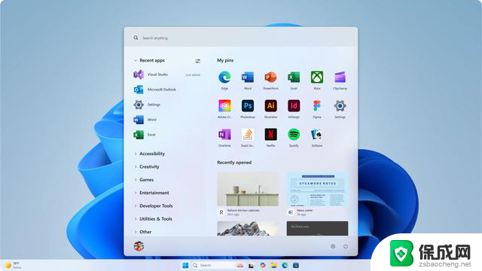Click the taskbar Search box
The height and width of the screenshot is (271, 482).
(218, 265)
